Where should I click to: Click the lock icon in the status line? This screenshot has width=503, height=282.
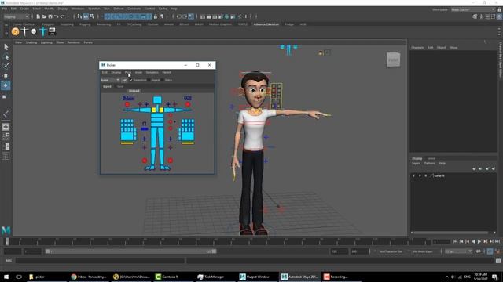[x=156, y=16]
